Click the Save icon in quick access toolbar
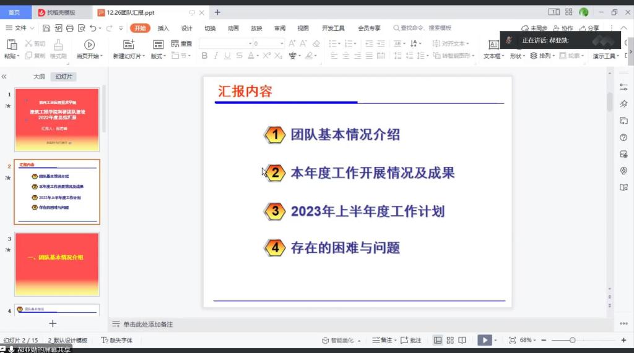The height and width of the screenshot is (353, 634). pos(46,28)
